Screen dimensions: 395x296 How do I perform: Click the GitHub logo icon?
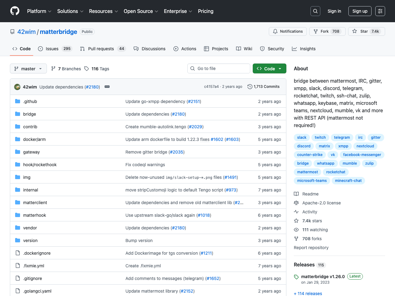15,11
